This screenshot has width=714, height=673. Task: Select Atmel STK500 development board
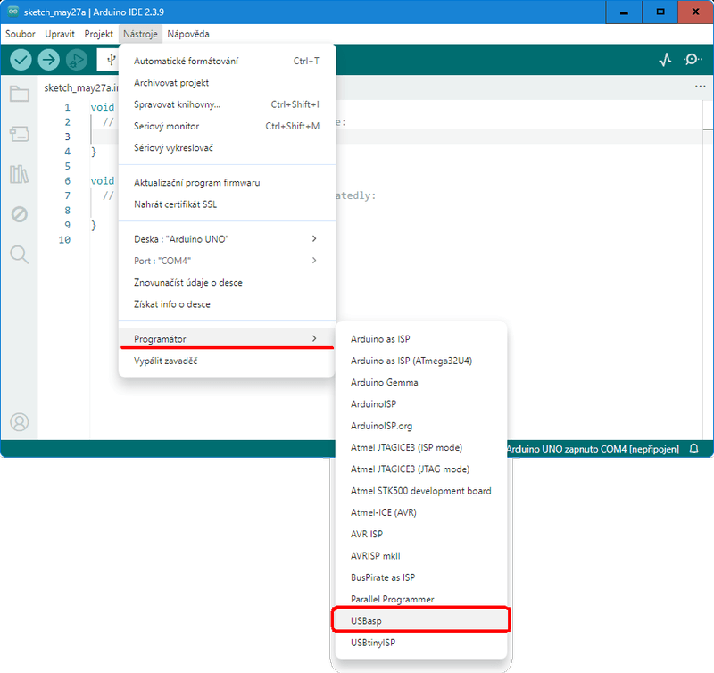pyautogui.click(x=420, y=491)
